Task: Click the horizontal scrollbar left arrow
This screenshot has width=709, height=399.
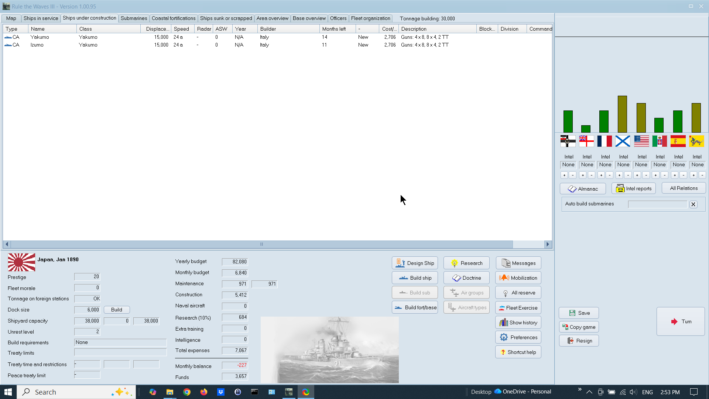Action: 7,244
